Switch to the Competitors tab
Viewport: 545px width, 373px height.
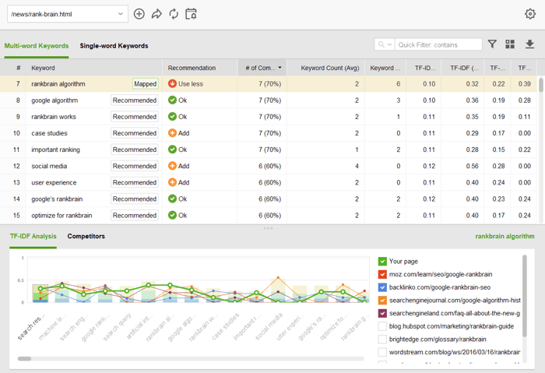click(86, 236)
